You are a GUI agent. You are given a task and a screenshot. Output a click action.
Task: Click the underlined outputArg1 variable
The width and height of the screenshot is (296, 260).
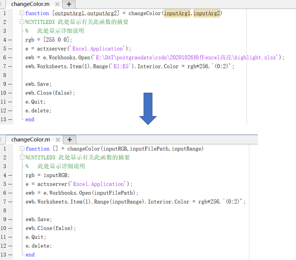coord(69,13)
